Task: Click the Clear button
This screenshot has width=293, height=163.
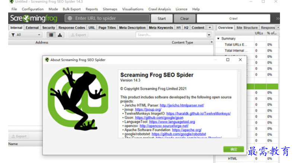Action: (185, 19)
